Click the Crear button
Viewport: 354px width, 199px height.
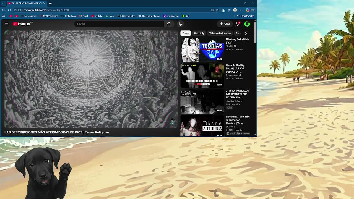click(225, 24)
